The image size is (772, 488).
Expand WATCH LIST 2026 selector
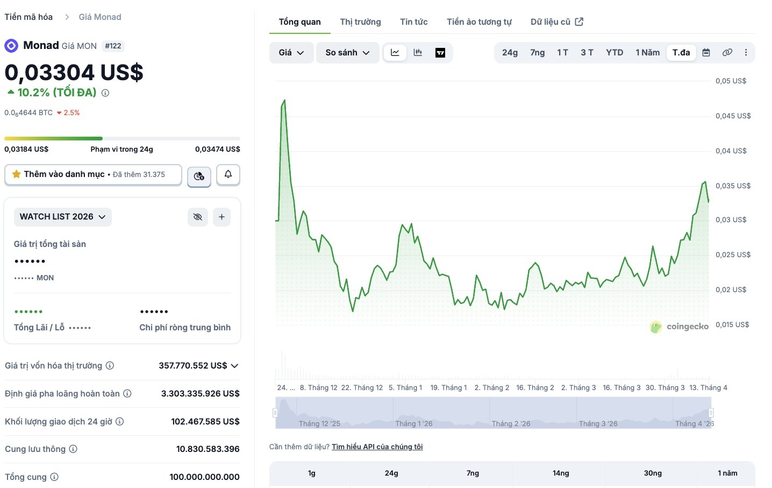coord(63,217)
